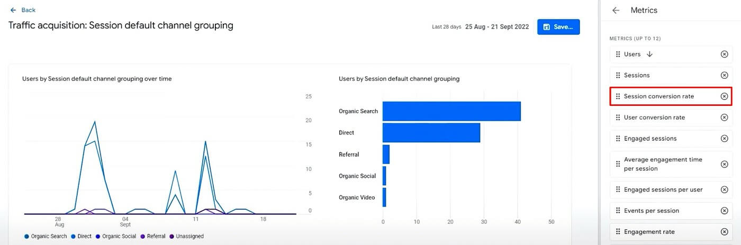Click the Direct bar in bar chart
This screenshot has height=245, width=741.
tap(431, 133)
